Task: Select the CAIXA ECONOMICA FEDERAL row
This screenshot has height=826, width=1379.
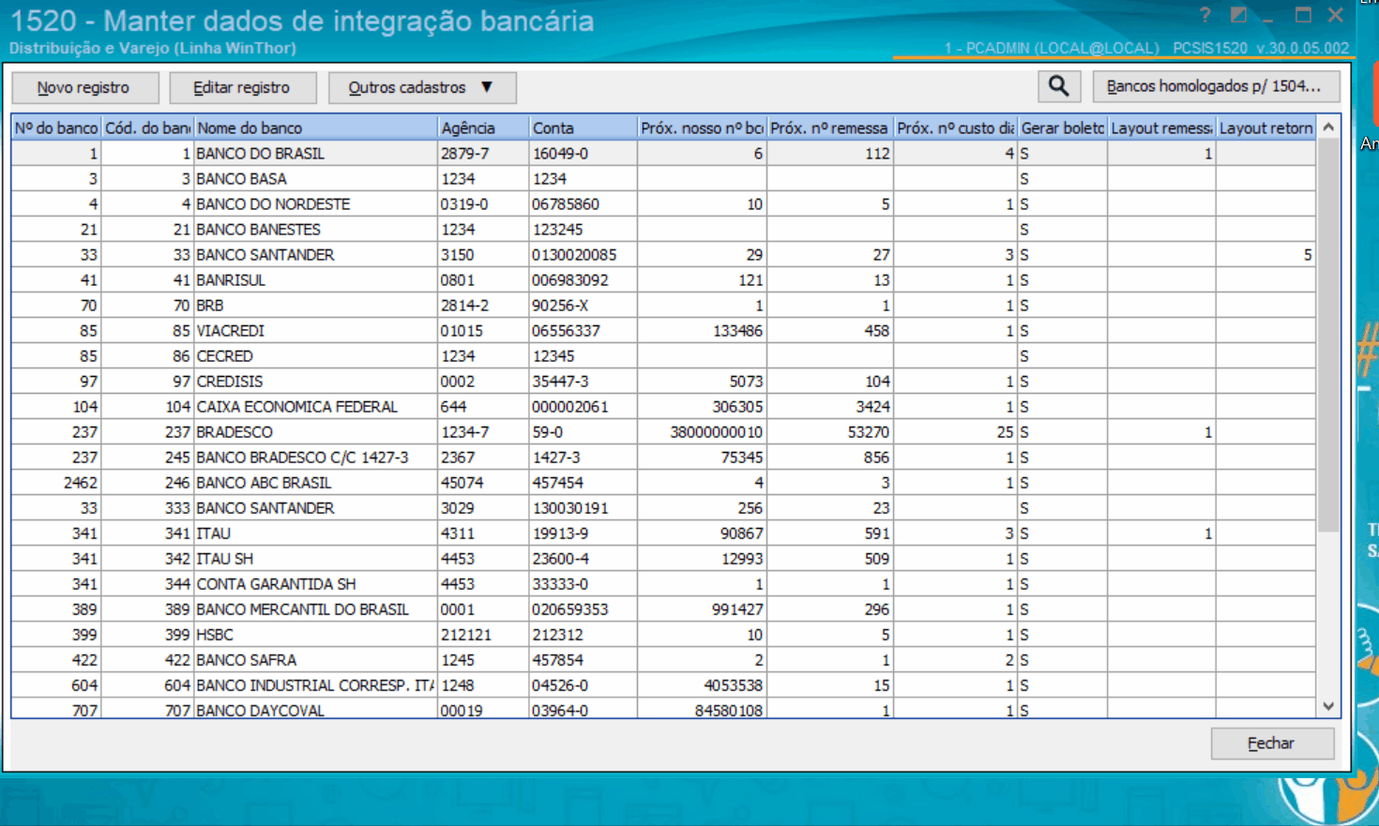Action: coord(663,406)
